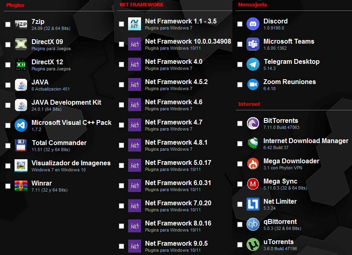The width and height of the screenshot is (352, 255).
Task: Check the Net Framework 5.0.17 checkbox
Action: coord(122,165)
